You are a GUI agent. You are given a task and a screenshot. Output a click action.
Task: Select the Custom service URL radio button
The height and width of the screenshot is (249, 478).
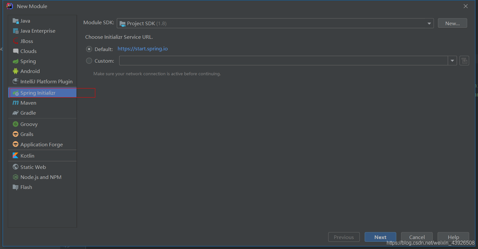click(89, 61)
